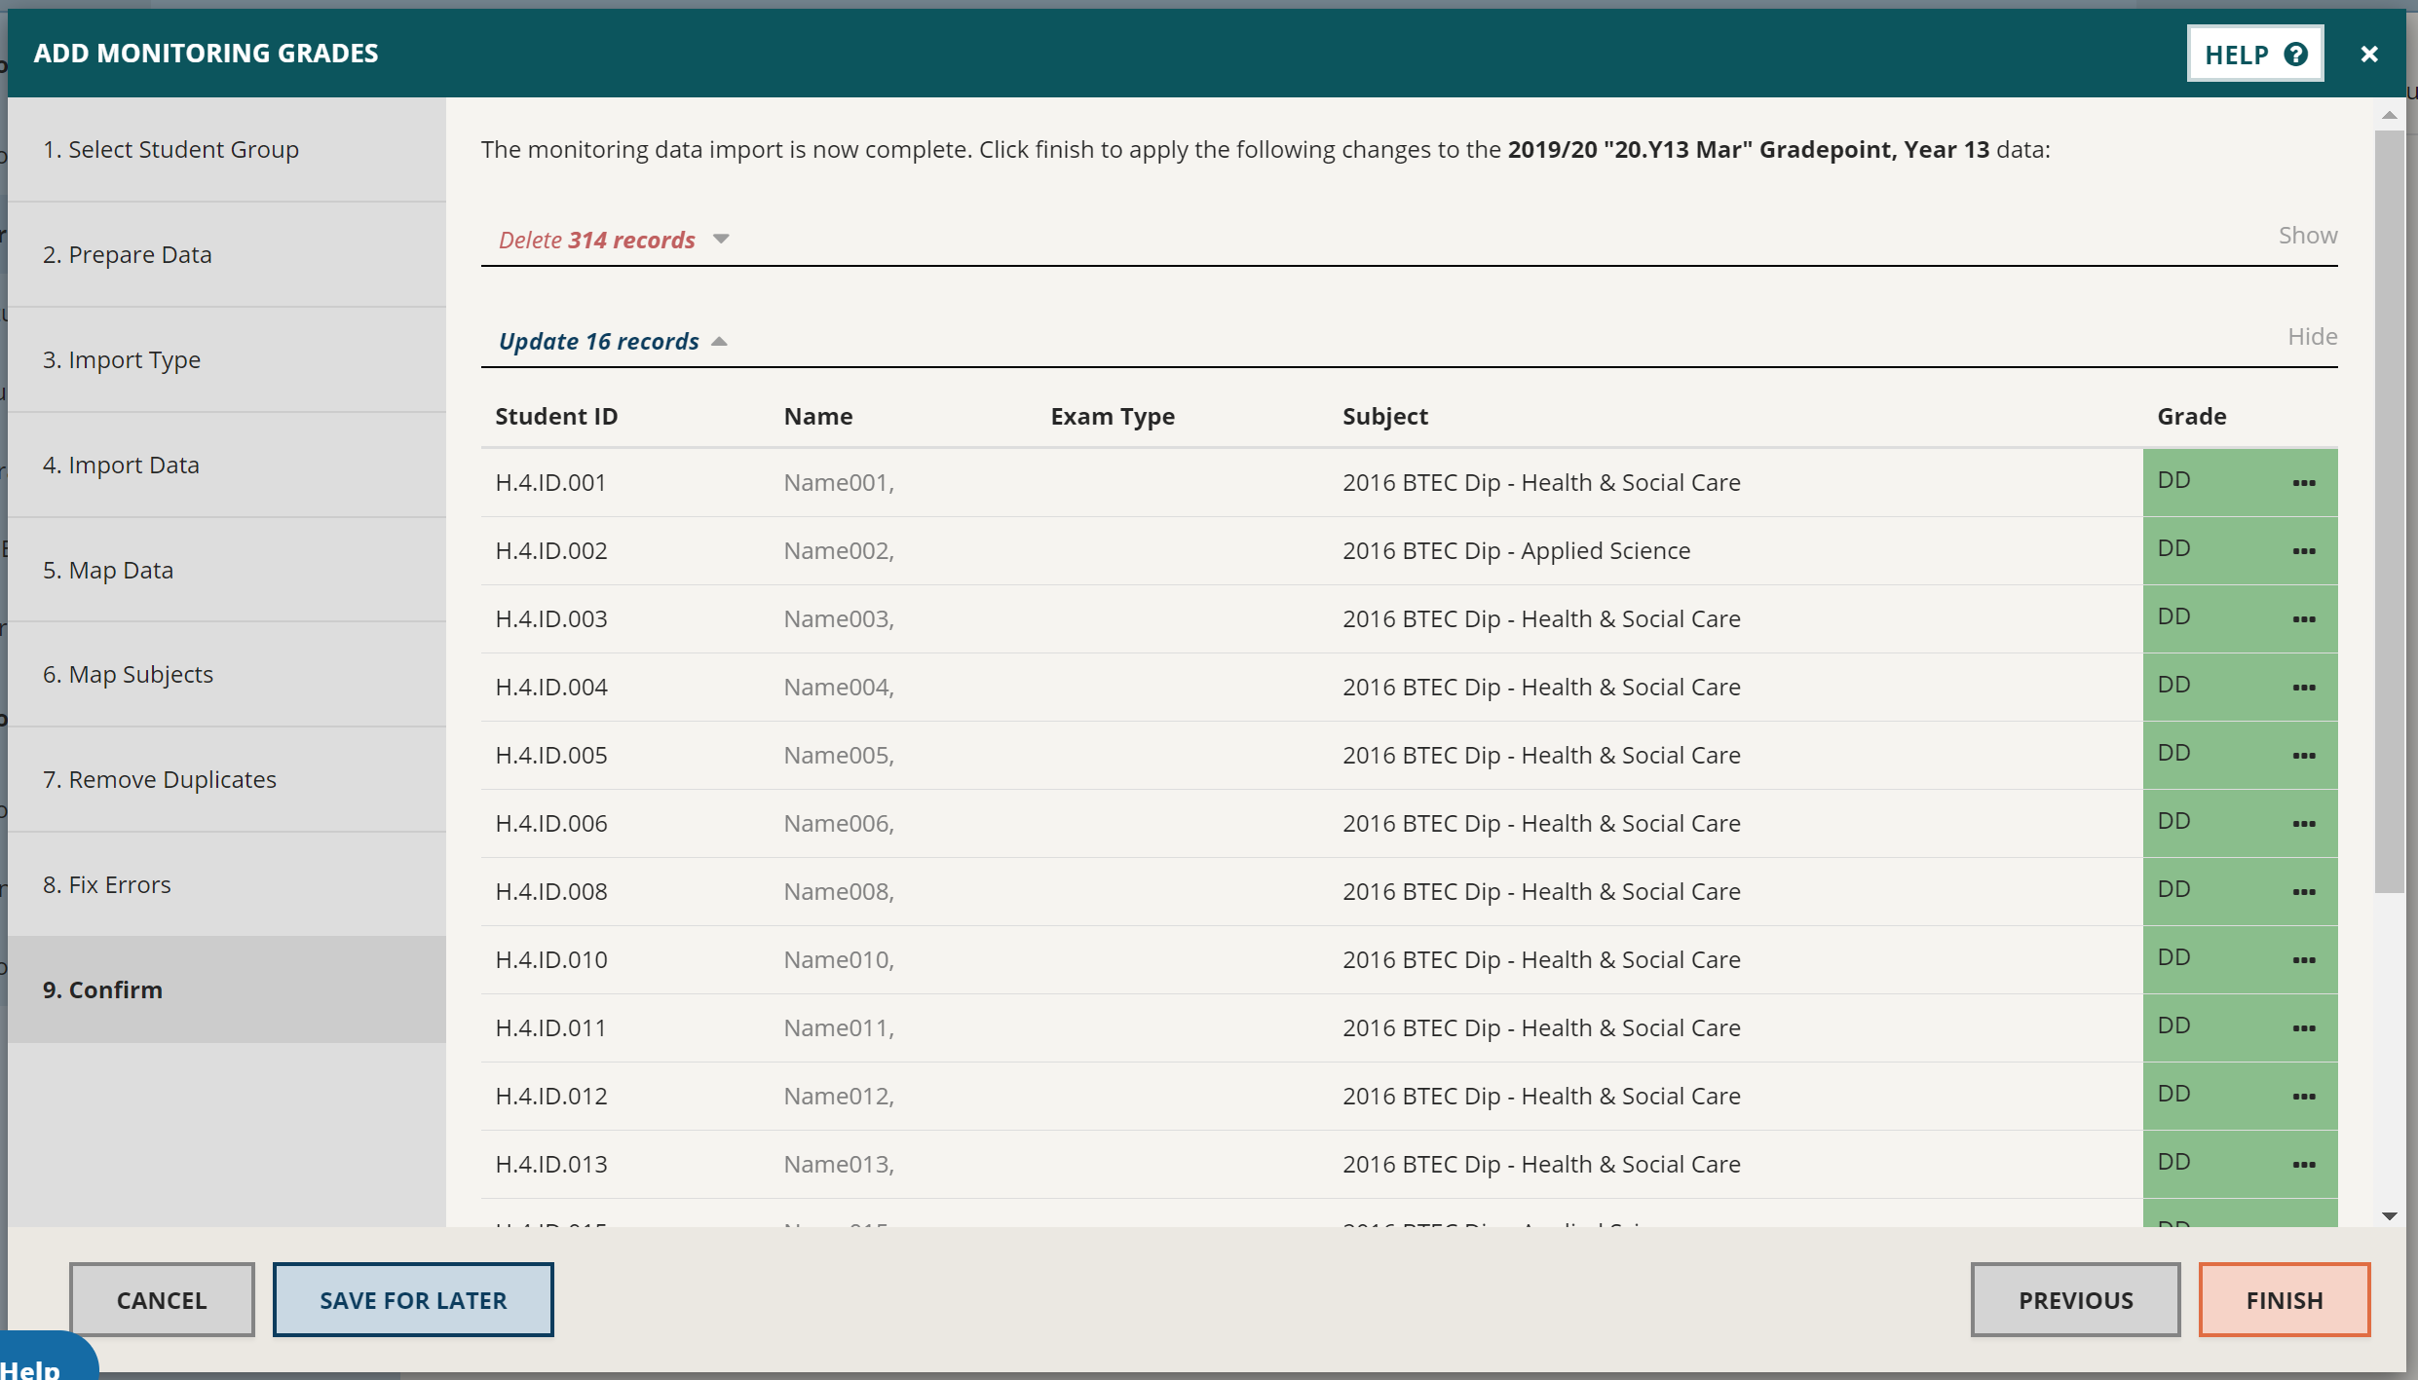Click the three-dot icon for H.4.ID.012

tap(2305, 1096)
